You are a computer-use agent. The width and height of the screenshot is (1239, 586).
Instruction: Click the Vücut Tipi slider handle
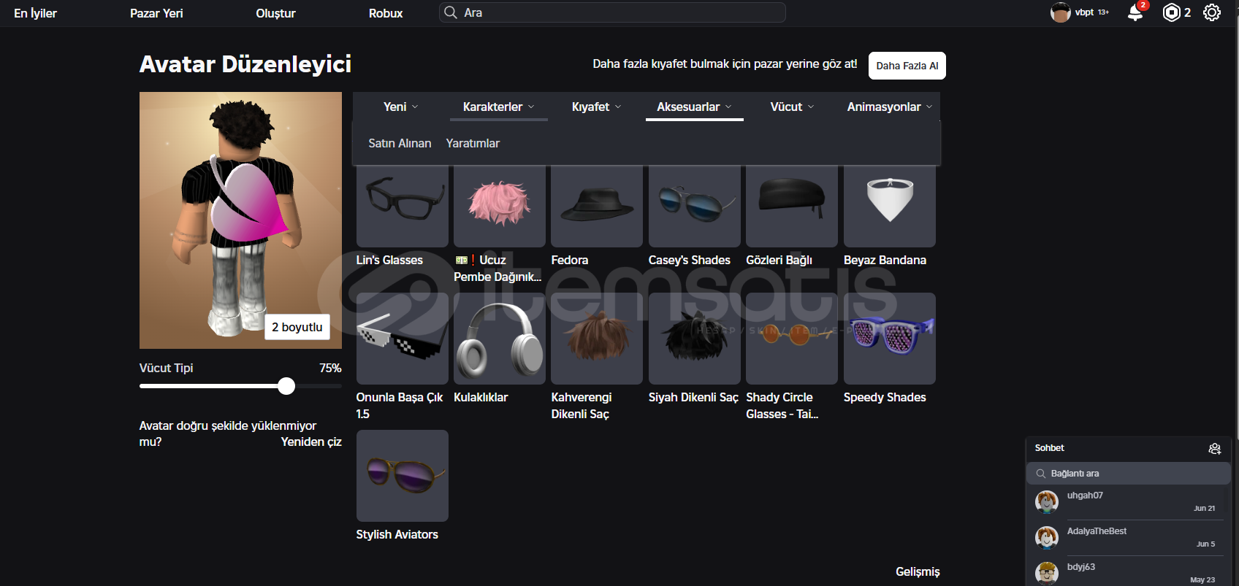[286, 386]
